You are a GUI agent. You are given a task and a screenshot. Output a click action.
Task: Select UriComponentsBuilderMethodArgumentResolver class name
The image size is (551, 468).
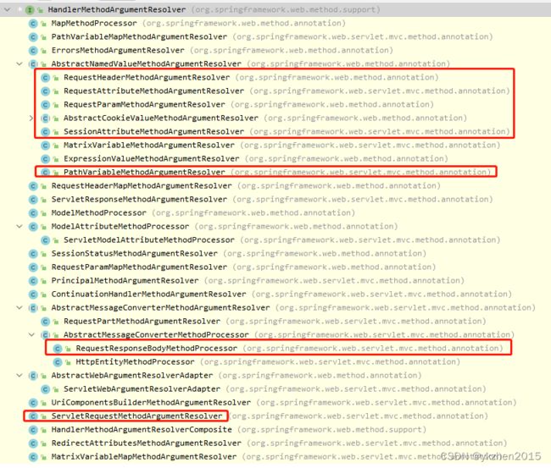[x=151, y=402]
